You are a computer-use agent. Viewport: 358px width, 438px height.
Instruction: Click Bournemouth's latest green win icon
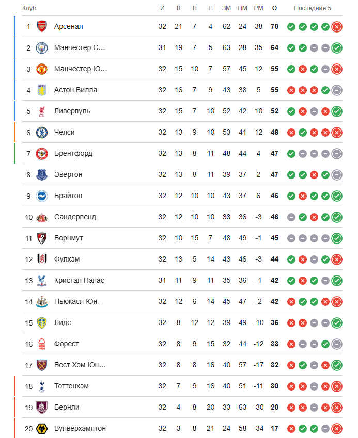(337, 238)
